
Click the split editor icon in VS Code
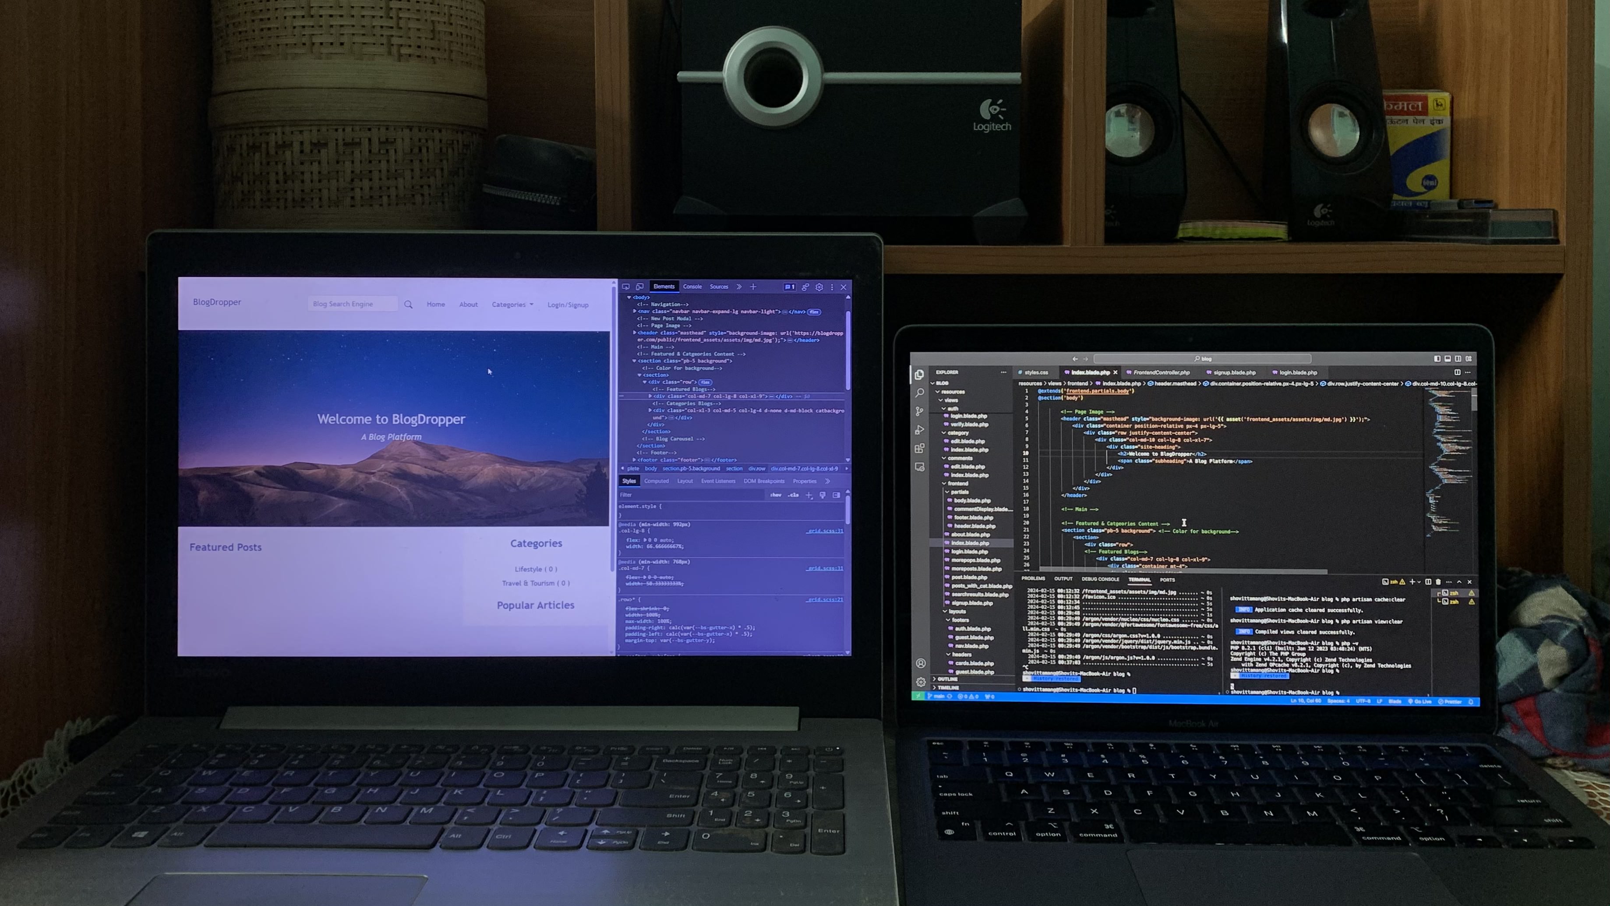(x=1457, y=372)
